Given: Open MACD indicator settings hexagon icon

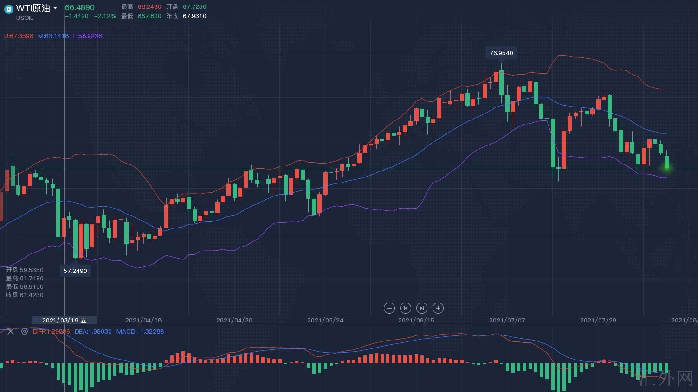Looking at the screenshot, I should pos(25,332).
